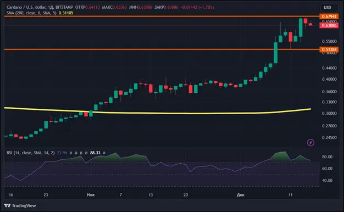This screenshot has height=212, width=344.
Task: Click the red 0.63086 current price label
Action: [329, 25]
